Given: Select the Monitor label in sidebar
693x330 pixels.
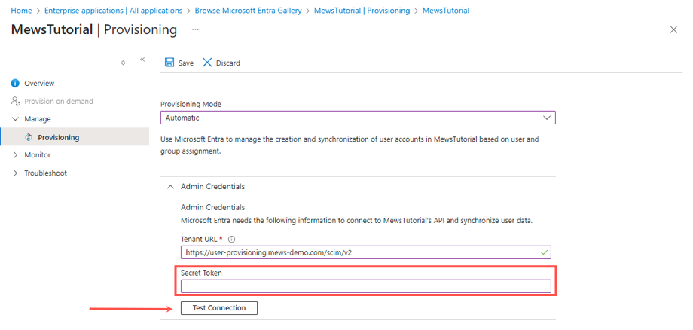Looking at the screenshot, I should [38, 155].
